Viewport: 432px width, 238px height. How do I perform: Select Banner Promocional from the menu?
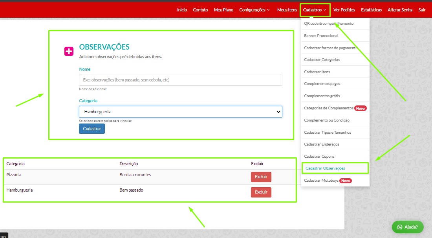(321, 36)
